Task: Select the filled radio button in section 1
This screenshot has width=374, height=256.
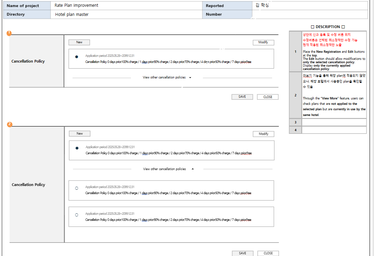Action: (x=77, y=57)
